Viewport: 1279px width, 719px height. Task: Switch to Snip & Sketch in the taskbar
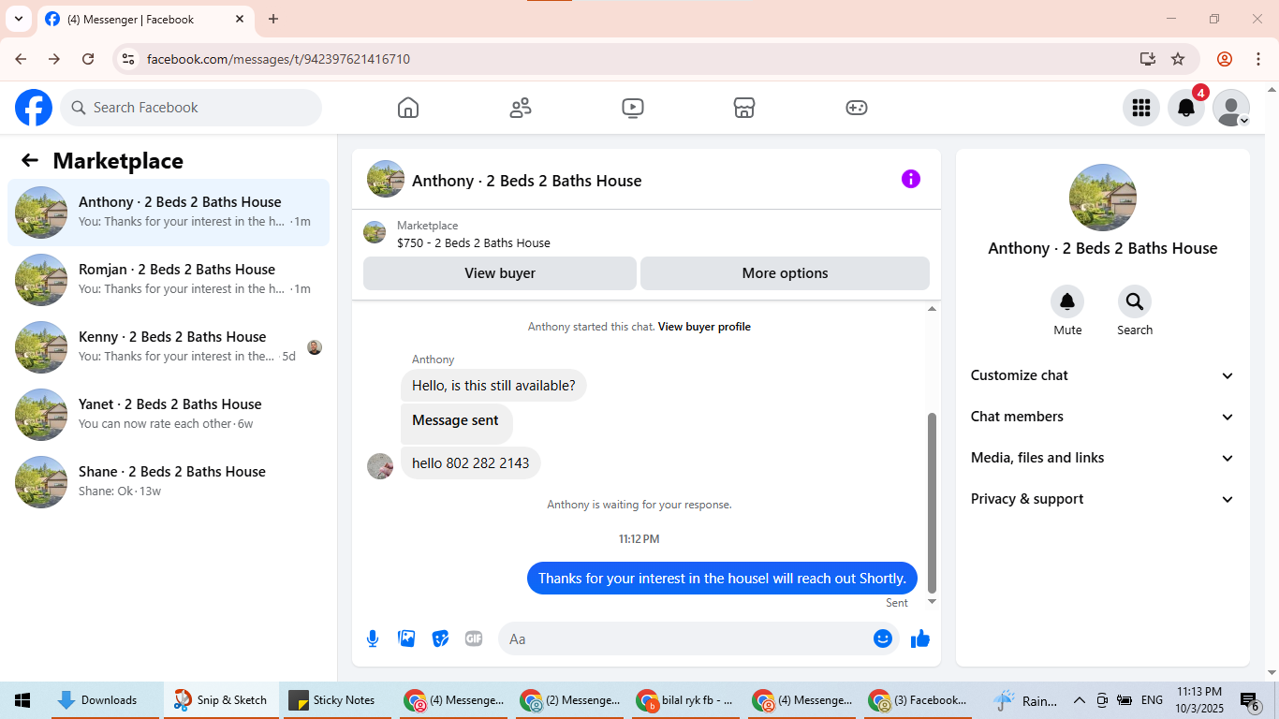(221, 700)
